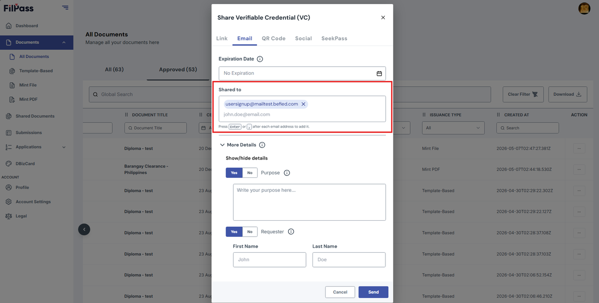Set Requester toggle to No

point(250,232)
